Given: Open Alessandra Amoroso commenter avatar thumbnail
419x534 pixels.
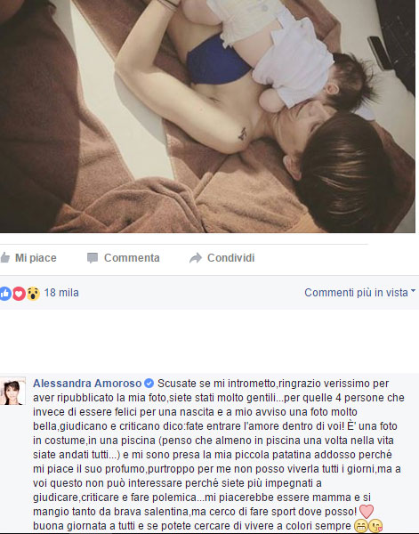Looking at the screenshot, I should tap(12, 391).
